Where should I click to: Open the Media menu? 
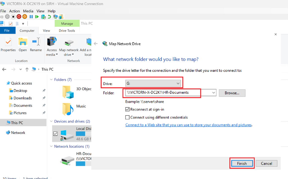coord(28,11)
